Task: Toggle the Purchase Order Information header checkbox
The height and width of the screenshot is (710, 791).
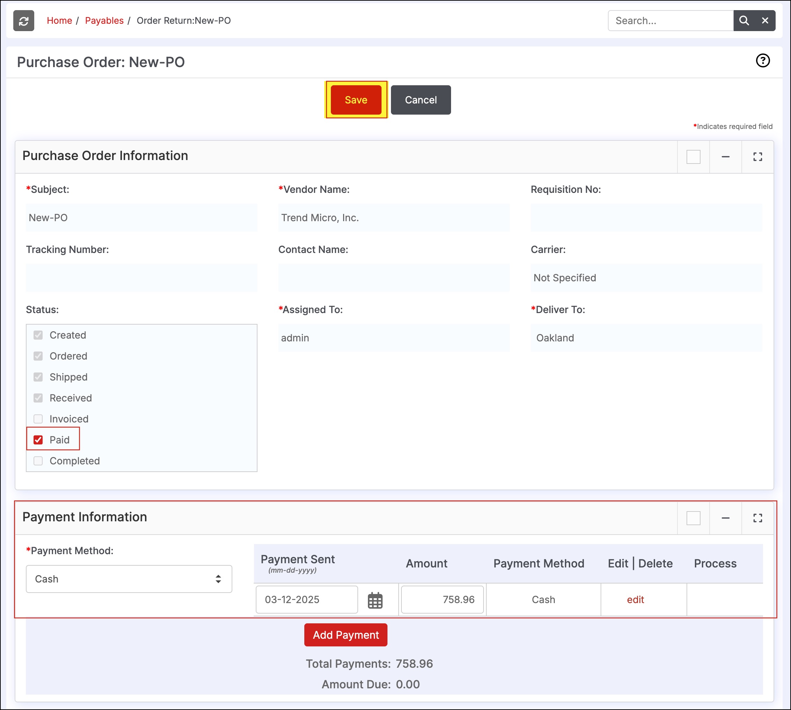Action: (x=693, y=157)
